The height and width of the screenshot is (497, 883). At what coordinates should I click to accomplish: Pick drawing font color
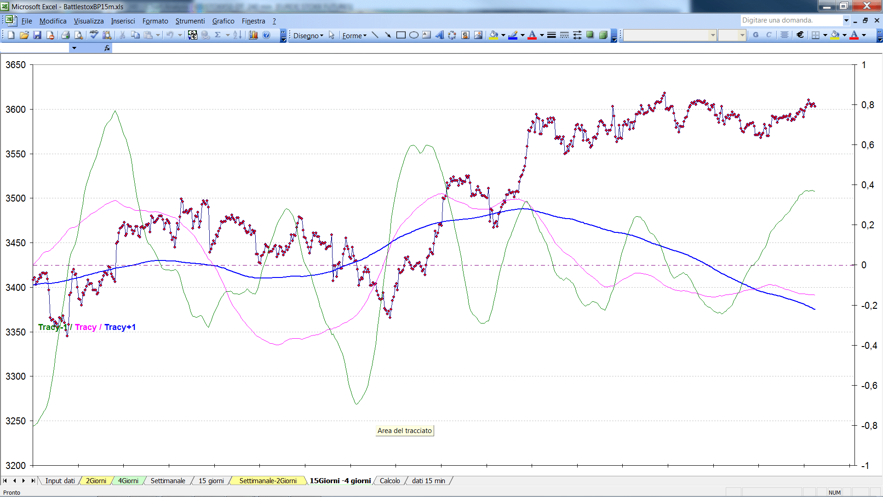tap(532, 35)
